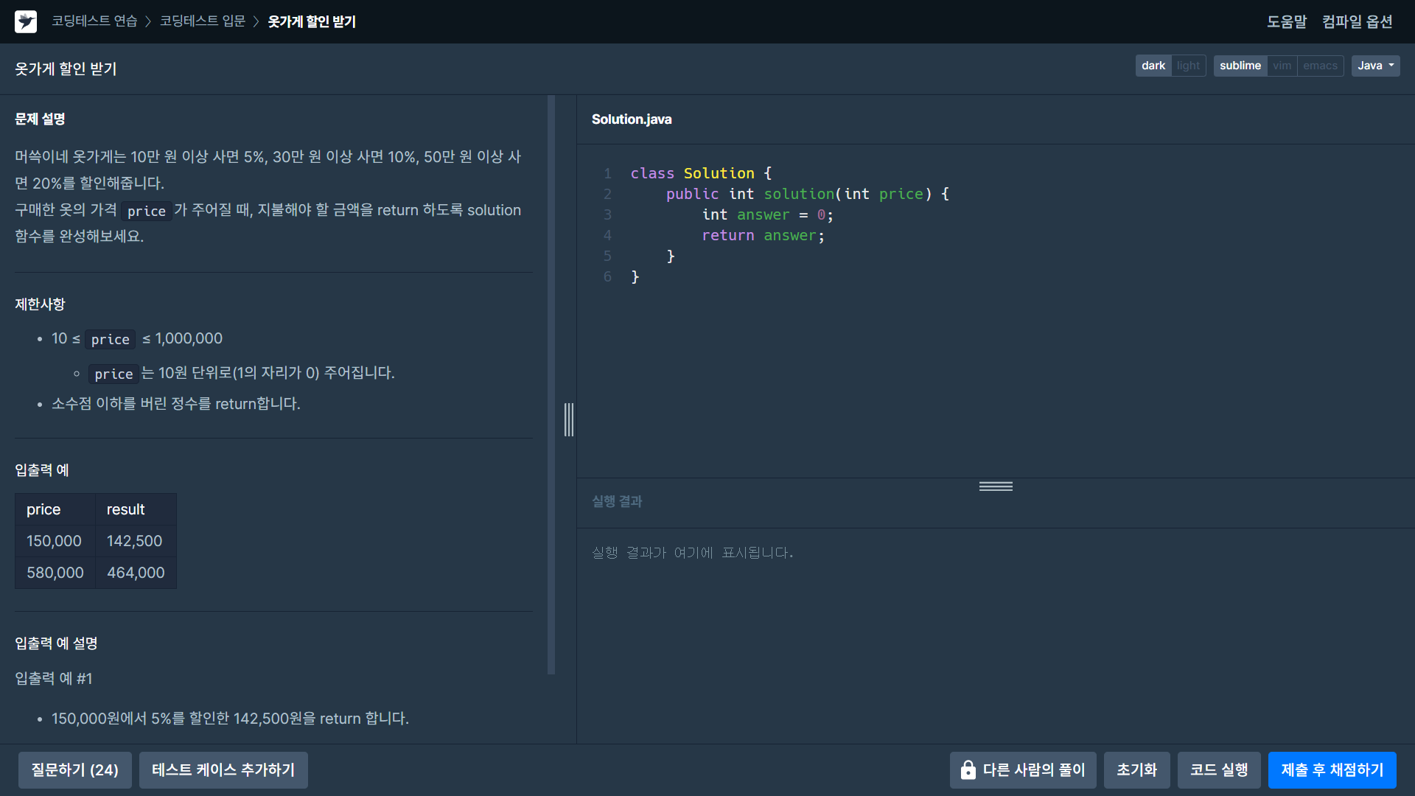Open 도움말 help menu
Image resolution: width=1415 pixels, height=796 pixels.
1286,21
